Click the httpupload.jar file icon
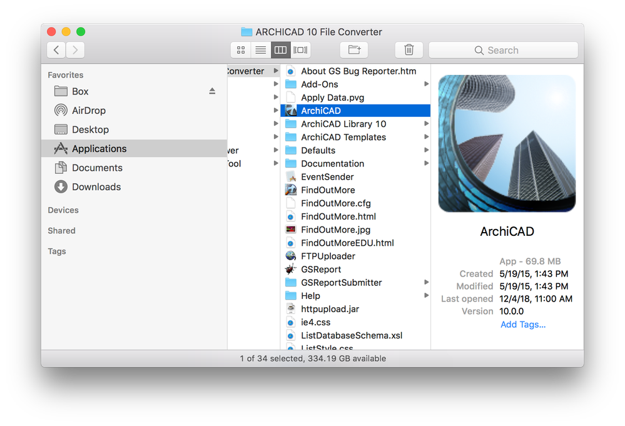The image size is (625, 426). click(291, 309)
